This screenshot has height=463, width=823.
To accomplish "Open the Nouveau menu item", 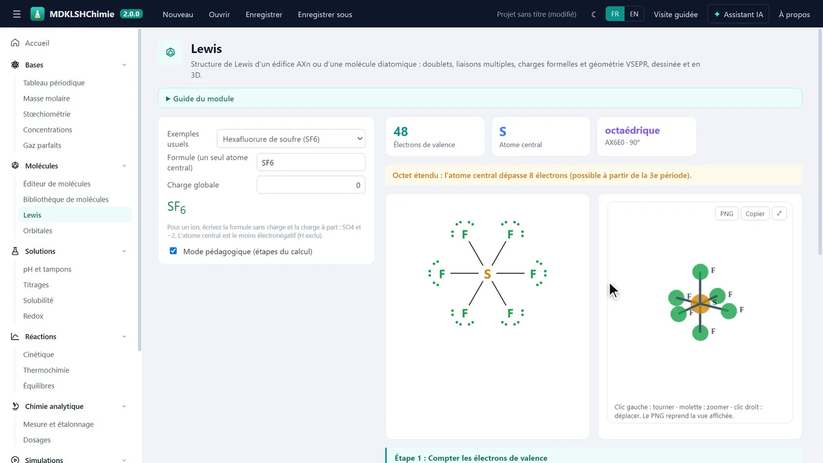I will pyautogui.click(x=178, y=14).
